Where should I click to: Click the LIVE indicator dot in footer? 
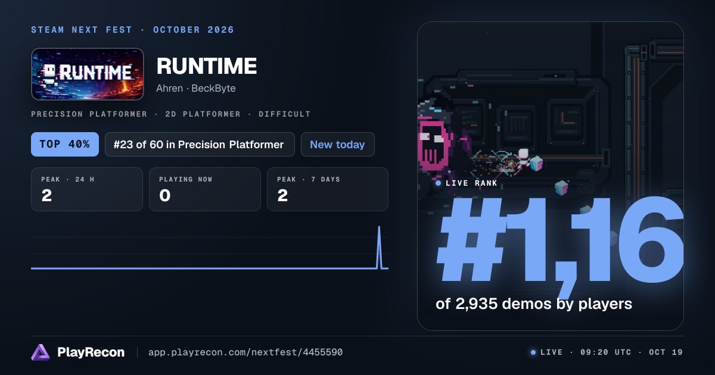click(533, 352)
